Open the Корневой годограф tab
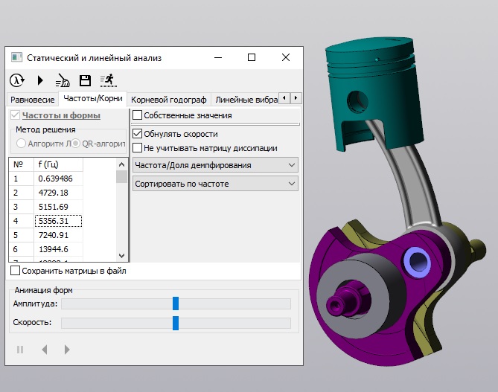The height and width of the screenshot is (392, 498). [x=169, y=99]
